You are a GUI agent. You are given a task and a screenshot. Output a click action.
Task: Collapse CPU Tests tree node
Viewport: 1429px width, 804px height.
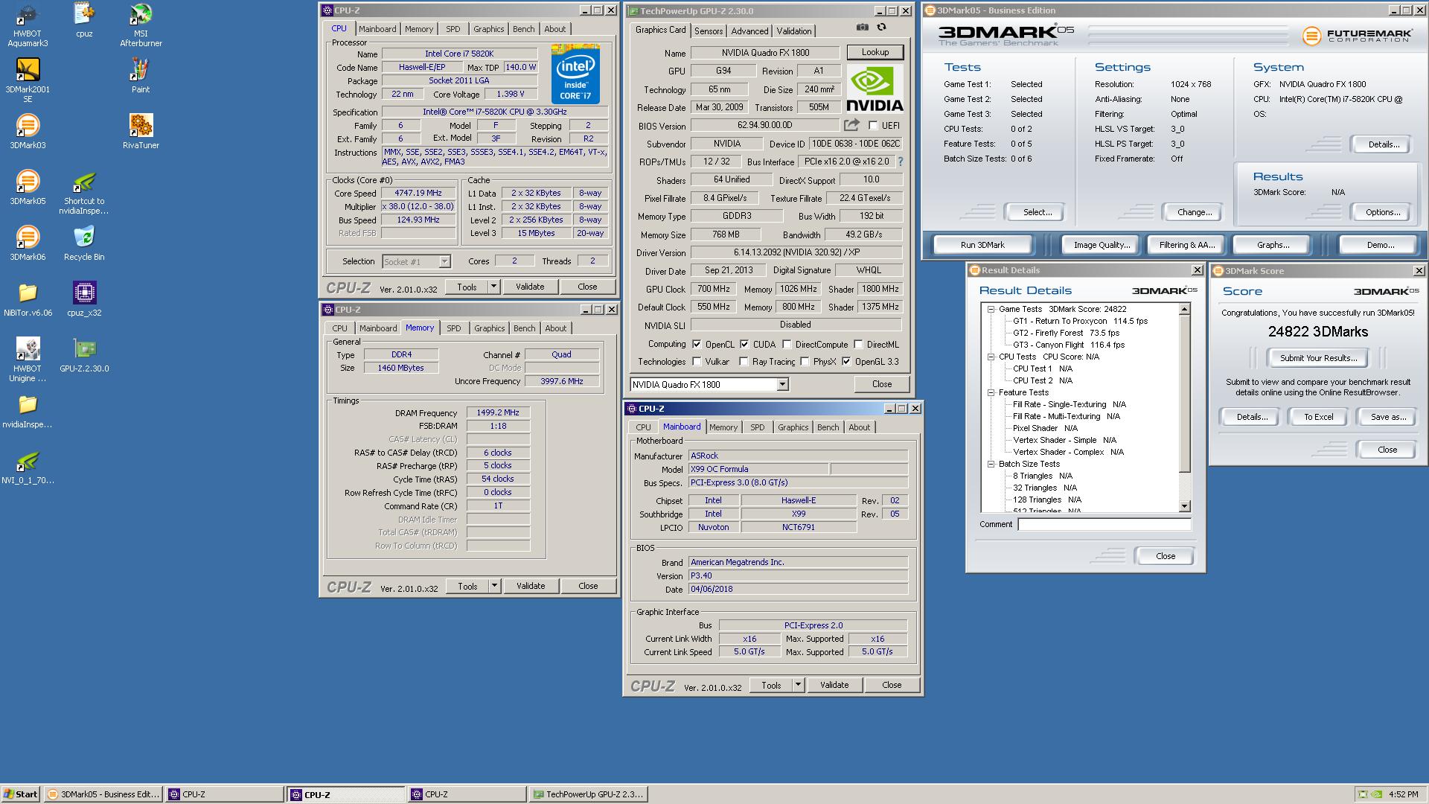pos(991,357)
